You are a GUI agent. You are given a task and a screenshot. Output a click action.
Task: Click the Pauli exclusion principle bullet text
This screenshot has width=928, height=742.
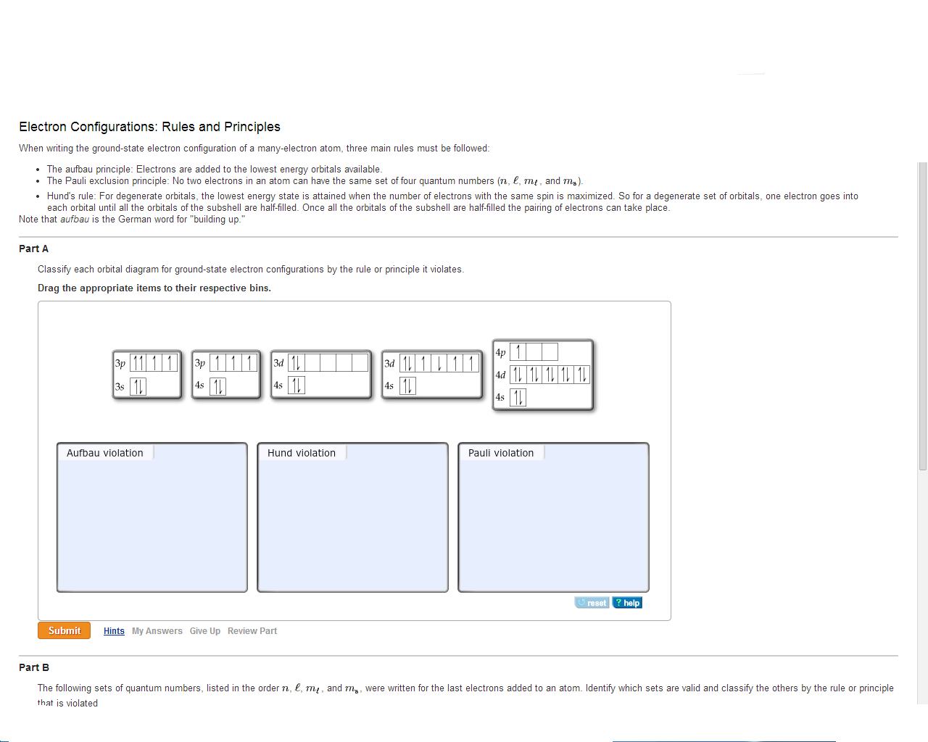tap(315, 181)
